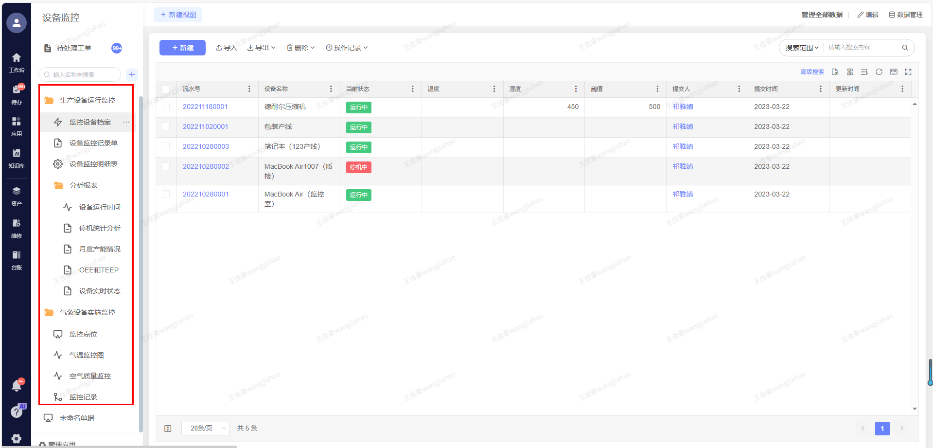Click the blue 新建 button
Screen dimensions: 933x448
(182, 48)
